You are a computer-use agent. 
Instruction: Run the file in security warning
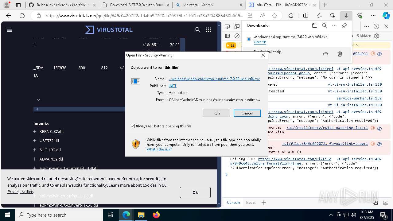216,113
